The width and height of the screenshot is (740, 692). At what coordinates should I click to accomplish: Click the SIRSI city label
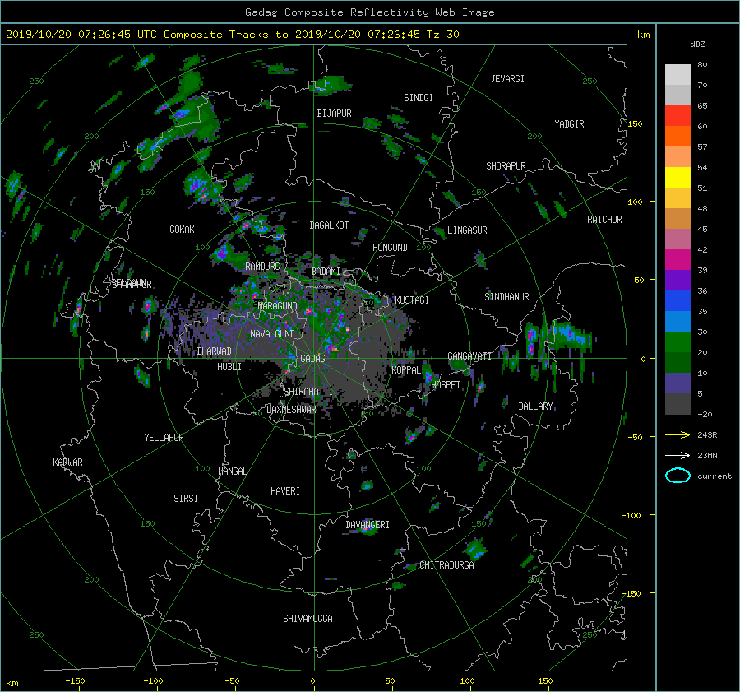tap(186, 499)
